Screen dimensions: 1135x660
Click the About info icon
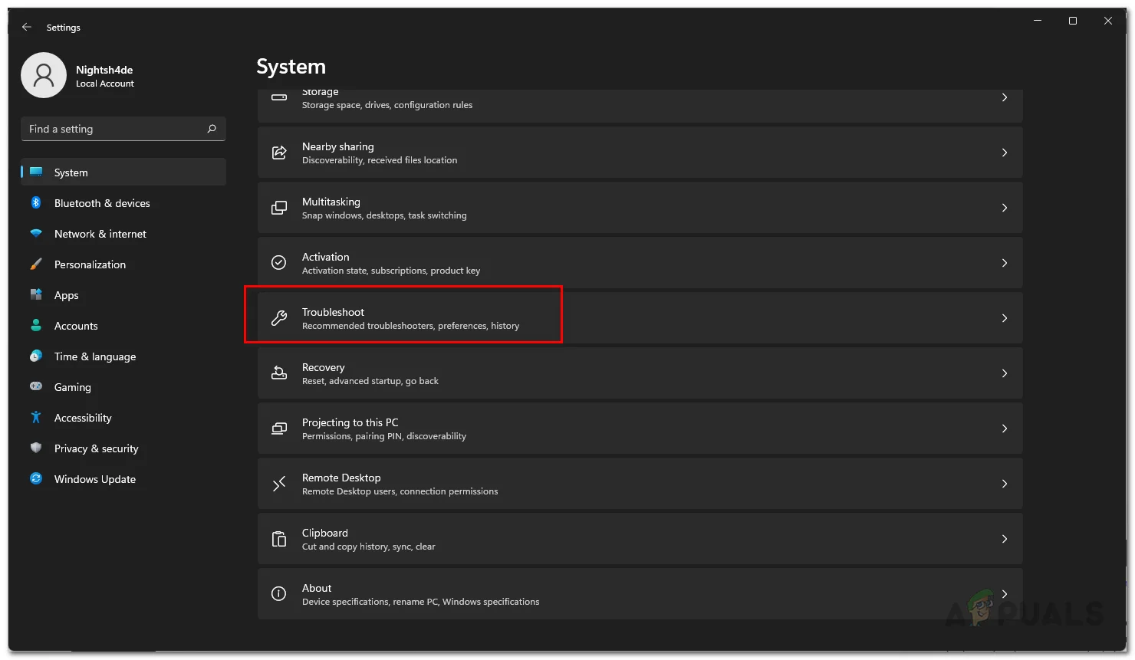point(279,594)
